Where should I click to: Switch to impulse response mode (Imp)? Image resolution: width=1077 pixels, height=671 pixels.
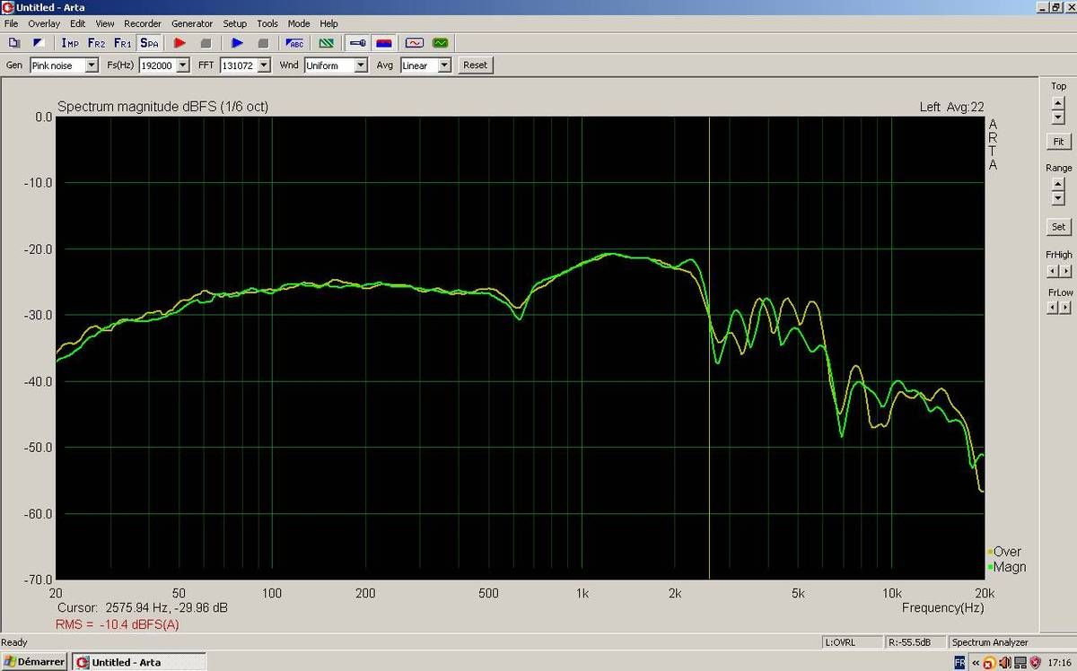[70, 43]
